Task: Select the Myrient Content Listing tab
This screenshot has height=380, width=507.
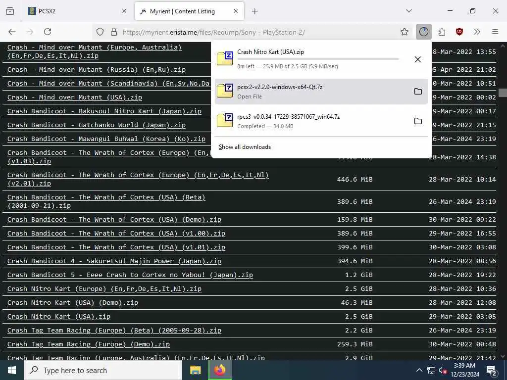Action: coord(189,11)
